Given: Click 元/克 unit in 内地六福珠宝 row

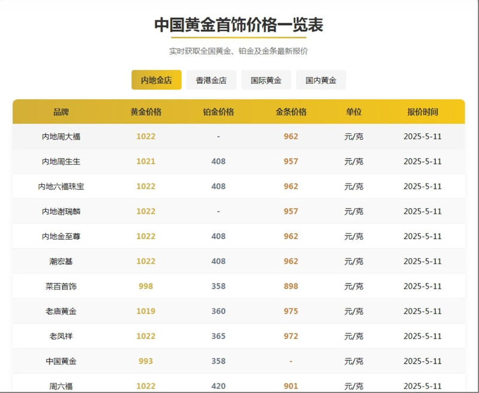Looking at the screenshot, I should [354, 187].
